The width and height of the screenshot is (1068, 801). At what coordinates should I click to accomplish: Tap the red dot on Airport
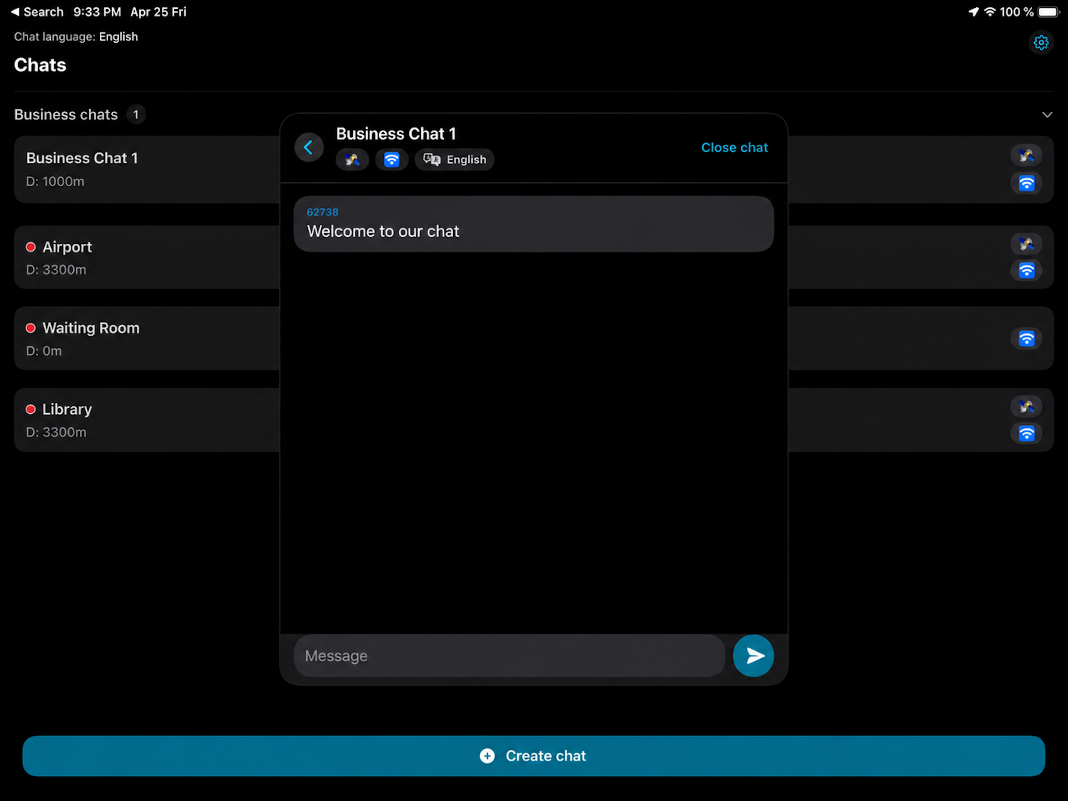click(30, 247)
